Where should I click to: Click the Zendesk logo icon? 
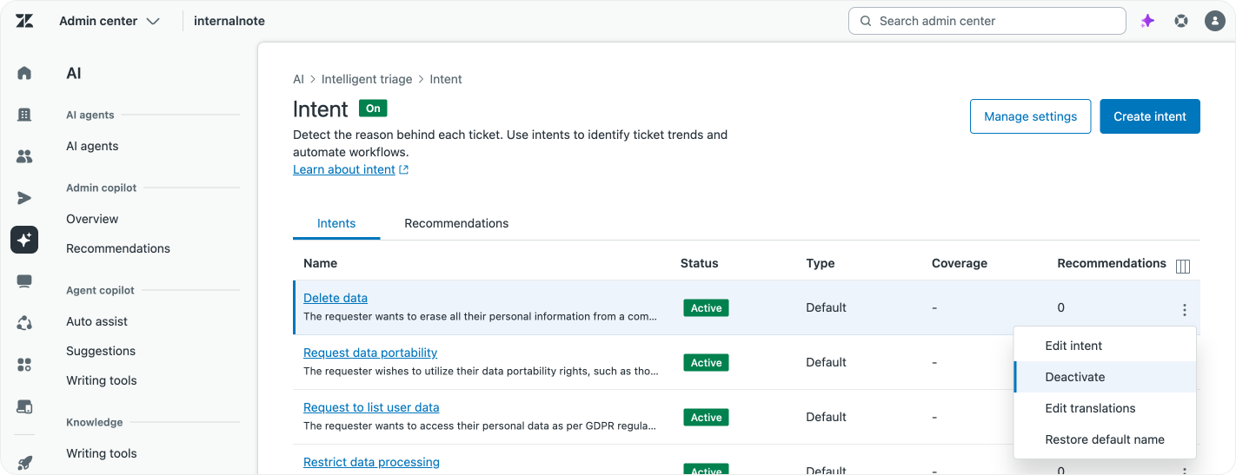[x=24, y=21]
